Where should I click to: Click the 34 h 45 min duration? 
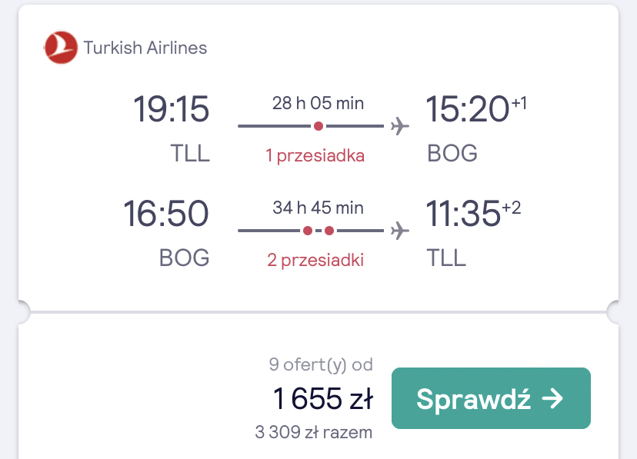click(318, 208)
